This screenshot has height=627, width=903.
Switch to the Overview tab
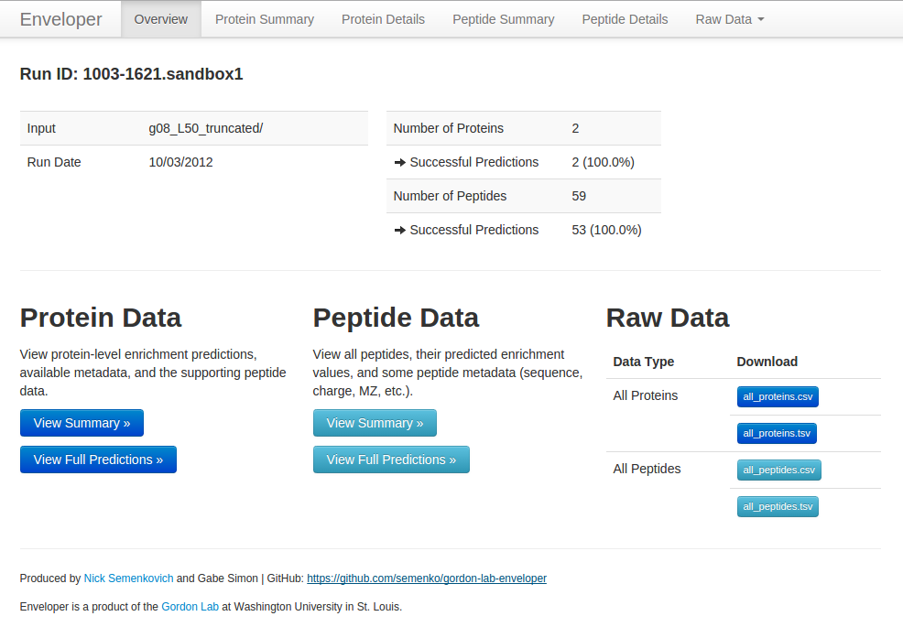point(160,19)
